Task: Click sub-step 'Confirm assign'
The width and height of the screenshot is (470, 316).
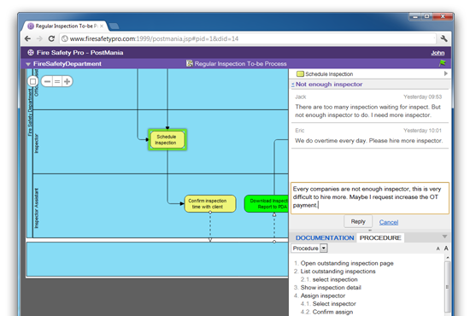Action: [x=332, y=312]
